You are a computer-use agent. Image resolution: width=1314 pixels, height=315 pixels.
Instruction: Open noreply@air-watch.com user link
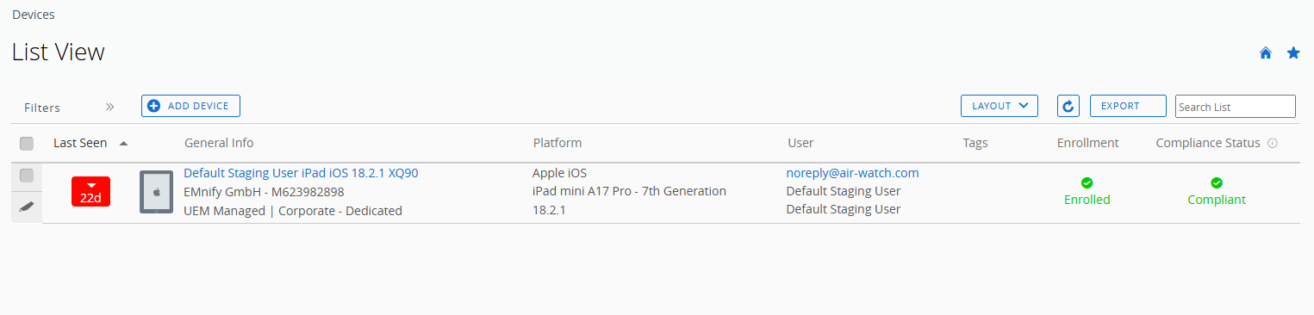[x=852, y=173]
